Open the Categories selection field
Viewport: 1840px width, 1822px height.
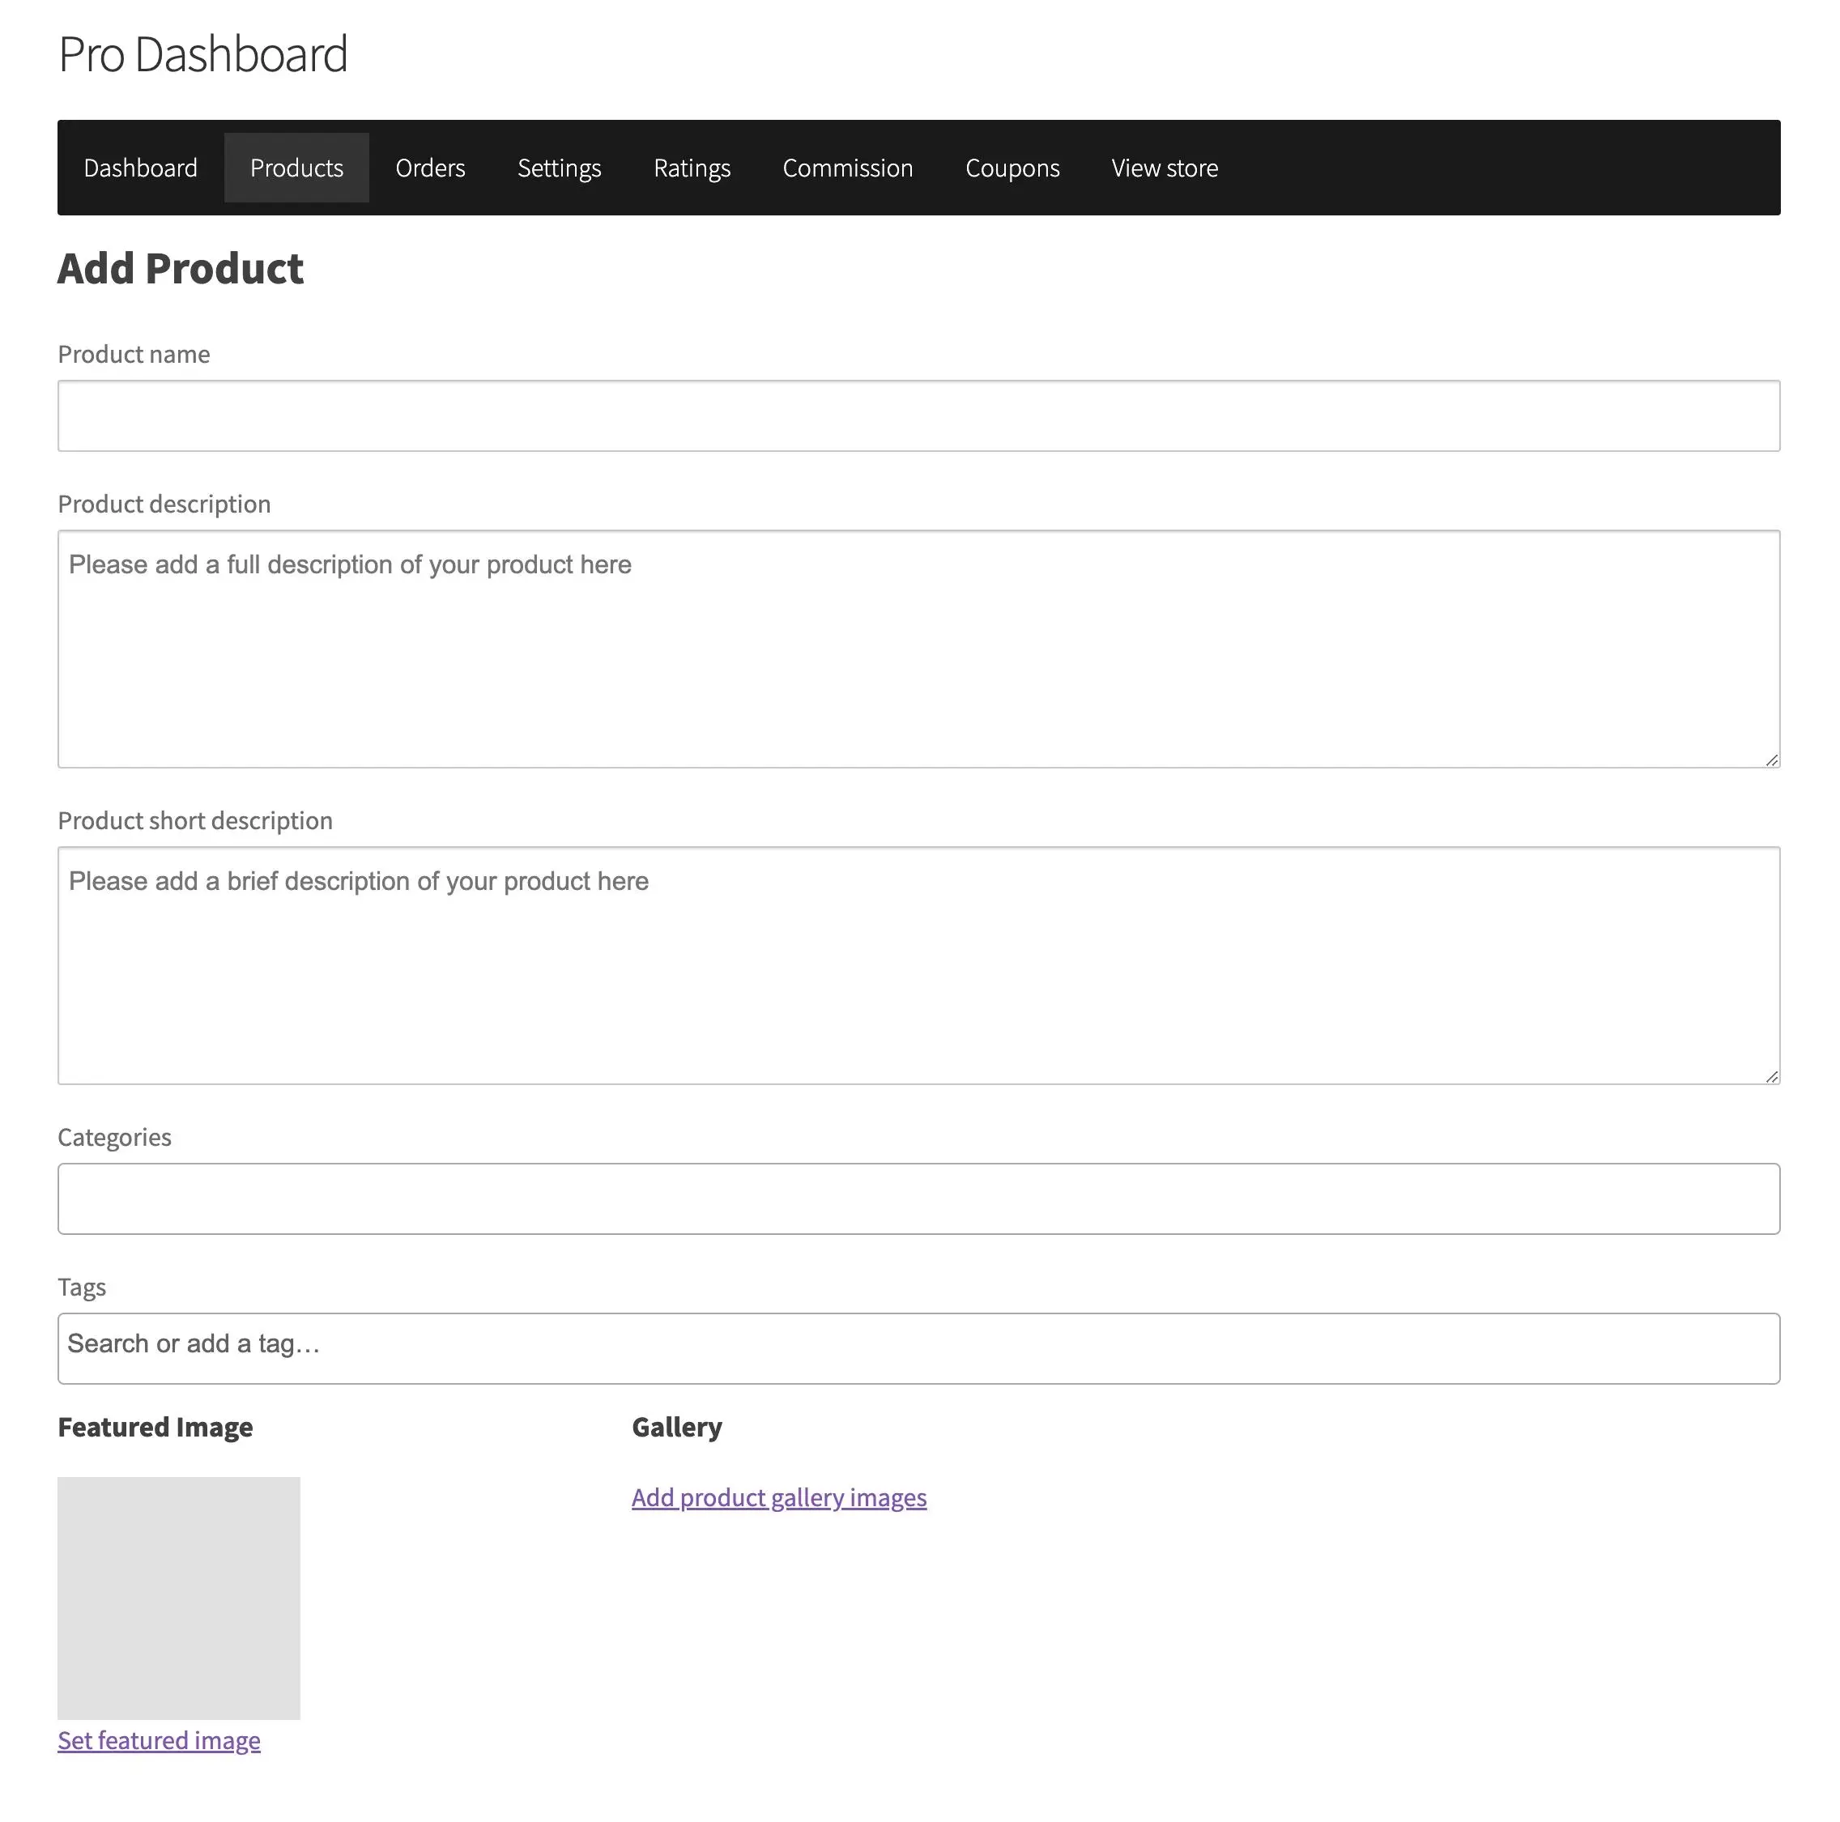click(x=919, y=1199)
